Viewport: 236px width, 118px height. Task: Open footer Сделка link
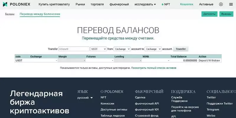(x=140, y=98)
